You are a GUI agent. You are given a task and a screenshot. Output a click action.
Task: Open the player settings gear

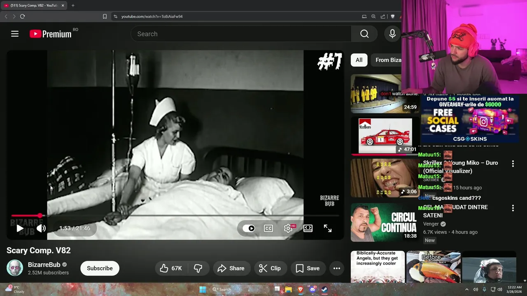288,228
